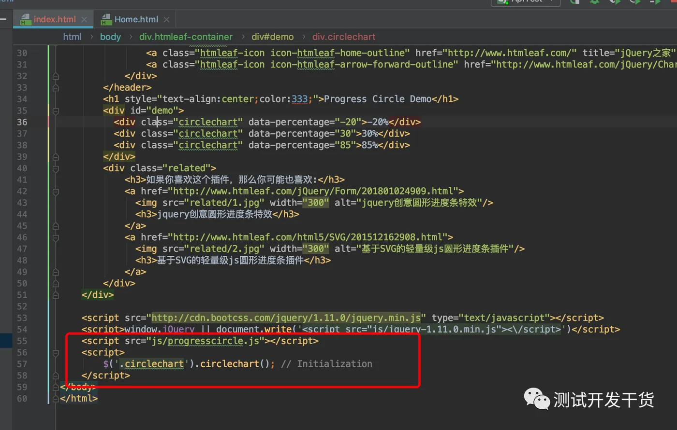The width and height of the screenshot is (677, 430).
Task: Close the Home.html tab
Action: point(166,19)
